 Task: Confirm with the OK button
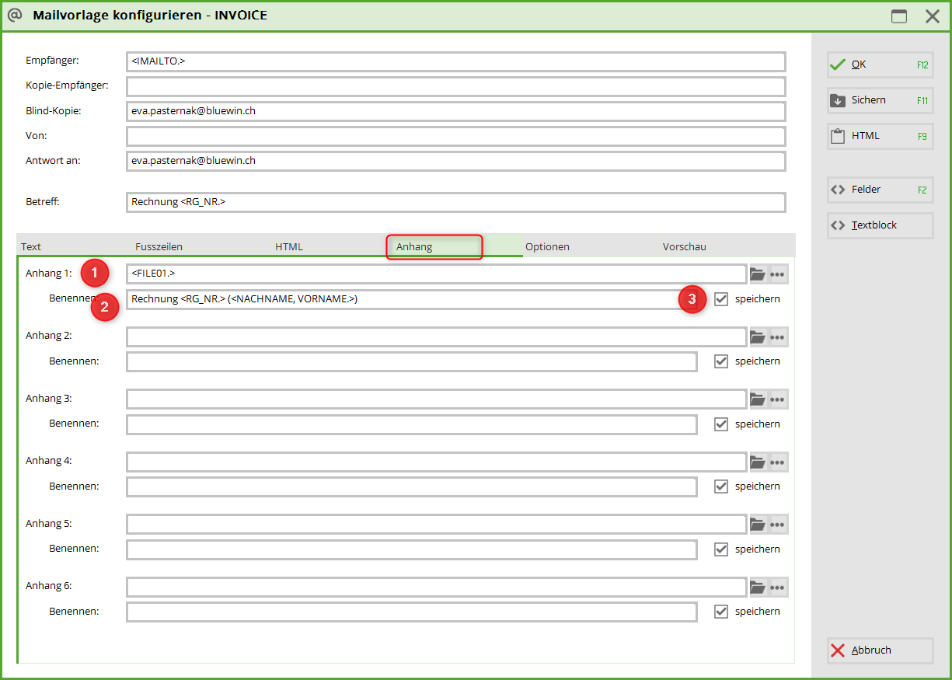(x=880, y=65)
